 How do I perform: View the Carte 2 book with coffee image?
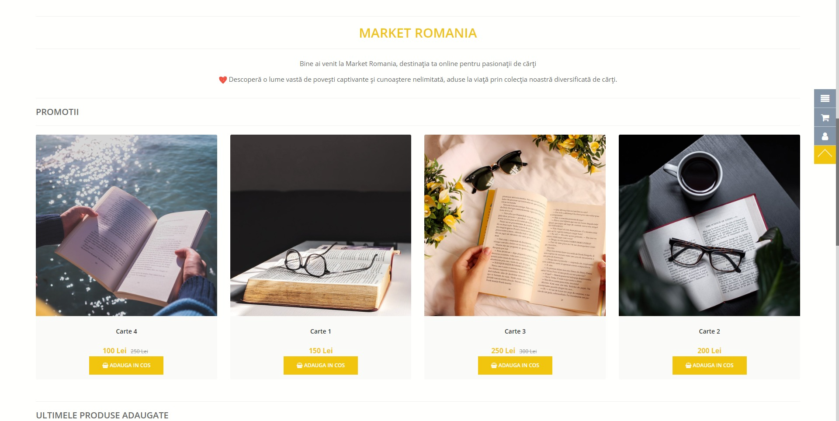click(709, 225)
